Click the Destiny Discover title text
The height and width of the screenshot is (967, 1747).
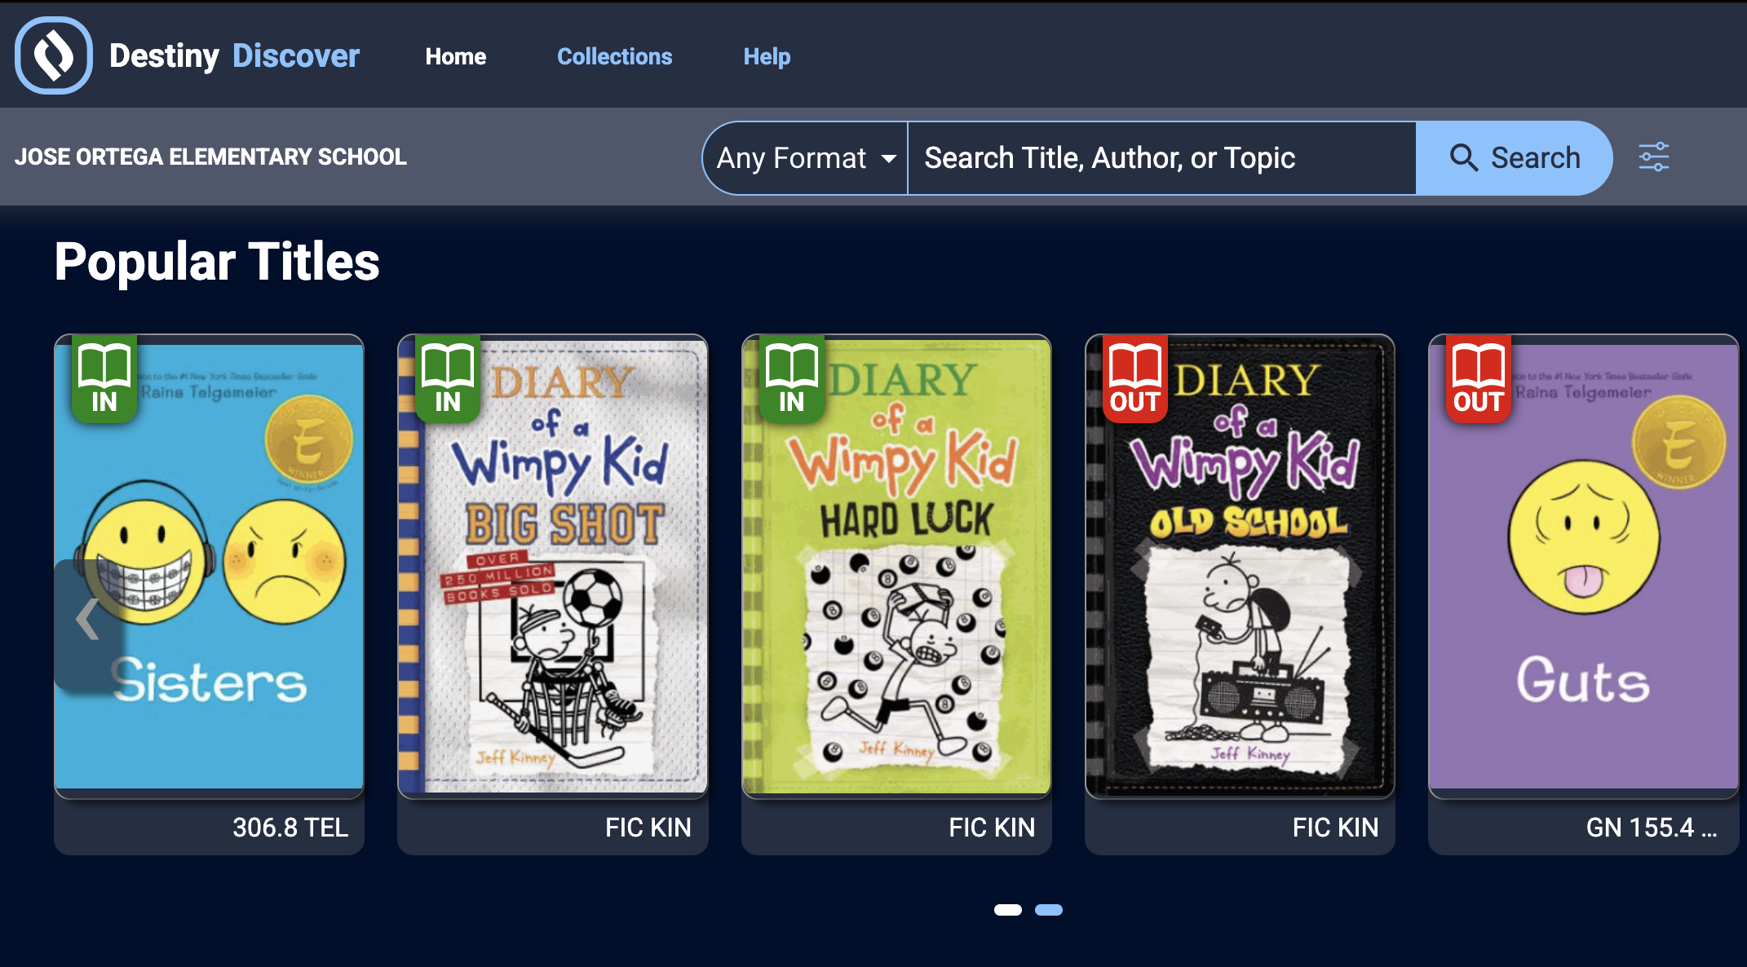point(234,56)
